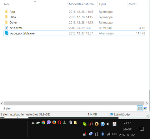This screenshot has height=139, width=150.
Task: Click the blue lightning bolt tray icon
Action: coord(102,124)
